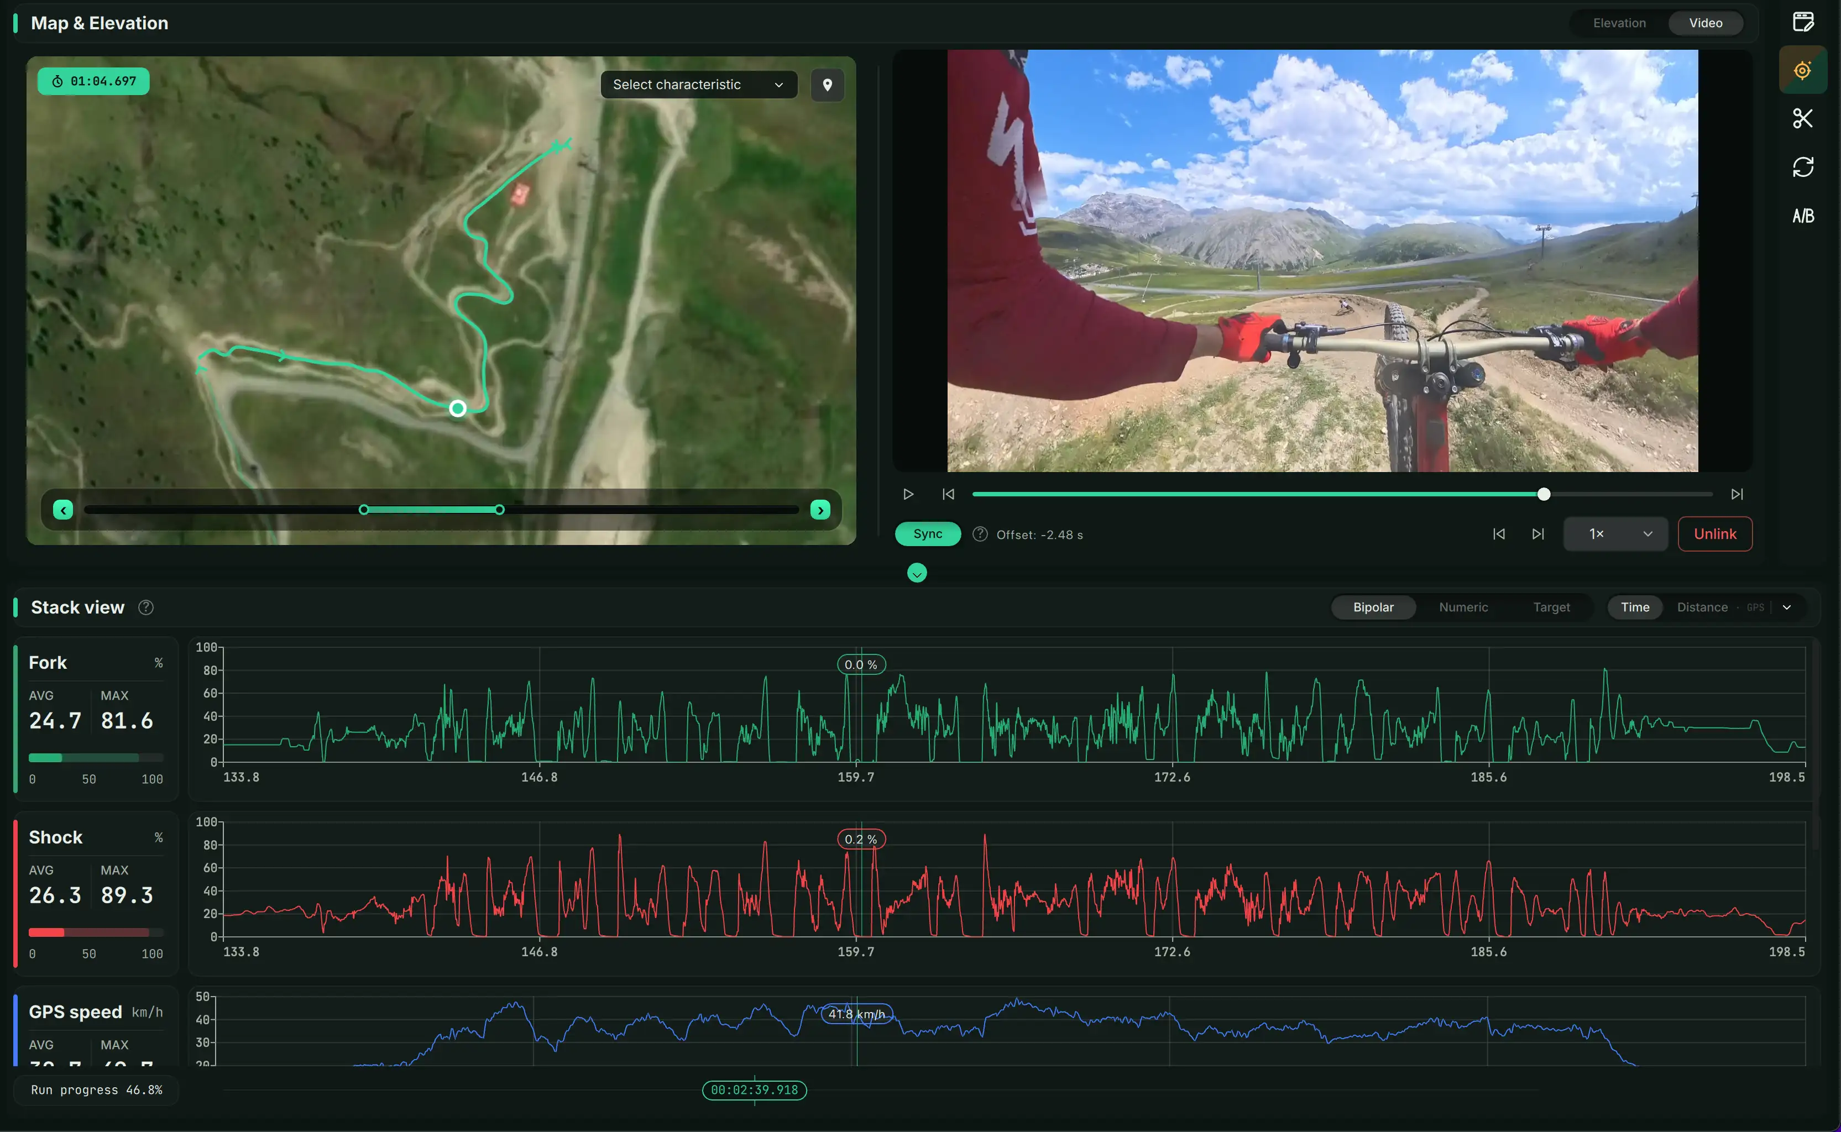Collapse the panel with the green chevron circle
Viewport: 1841px width, 1132px height.
917,574
